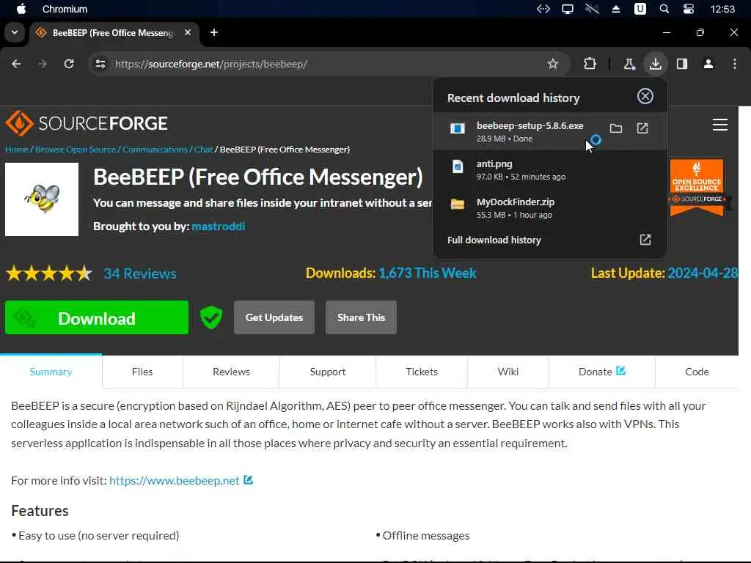
Task: Switch to the Reviews tab
Action: point(231,372)
